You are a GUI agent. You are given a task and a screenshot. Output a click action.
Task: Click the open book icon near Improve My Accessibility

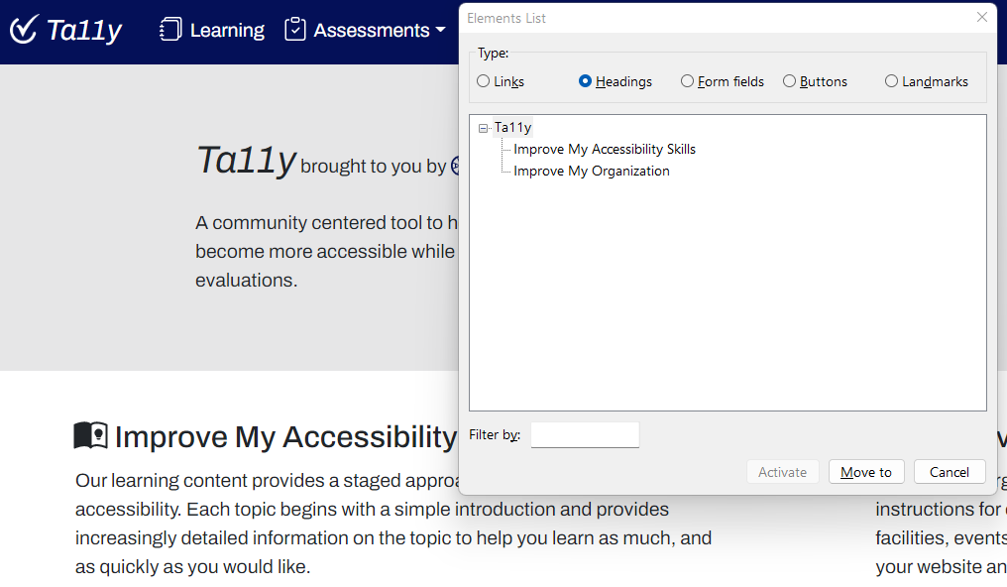(89, 434)
